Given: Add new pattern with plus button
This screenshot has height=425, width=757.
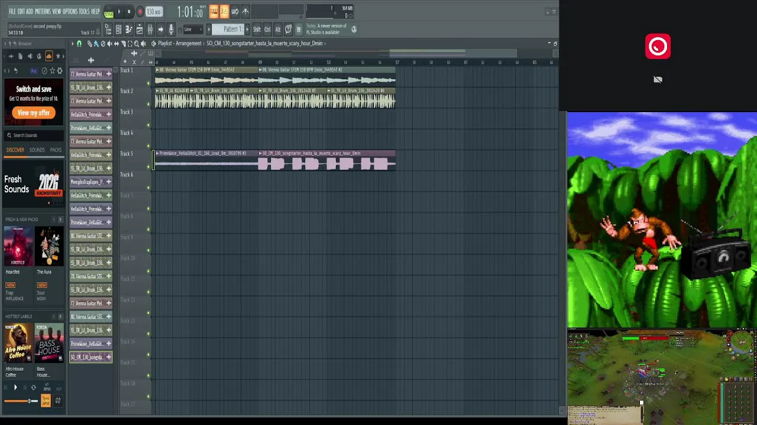Looking at the screenshot, I should (247, 30).
